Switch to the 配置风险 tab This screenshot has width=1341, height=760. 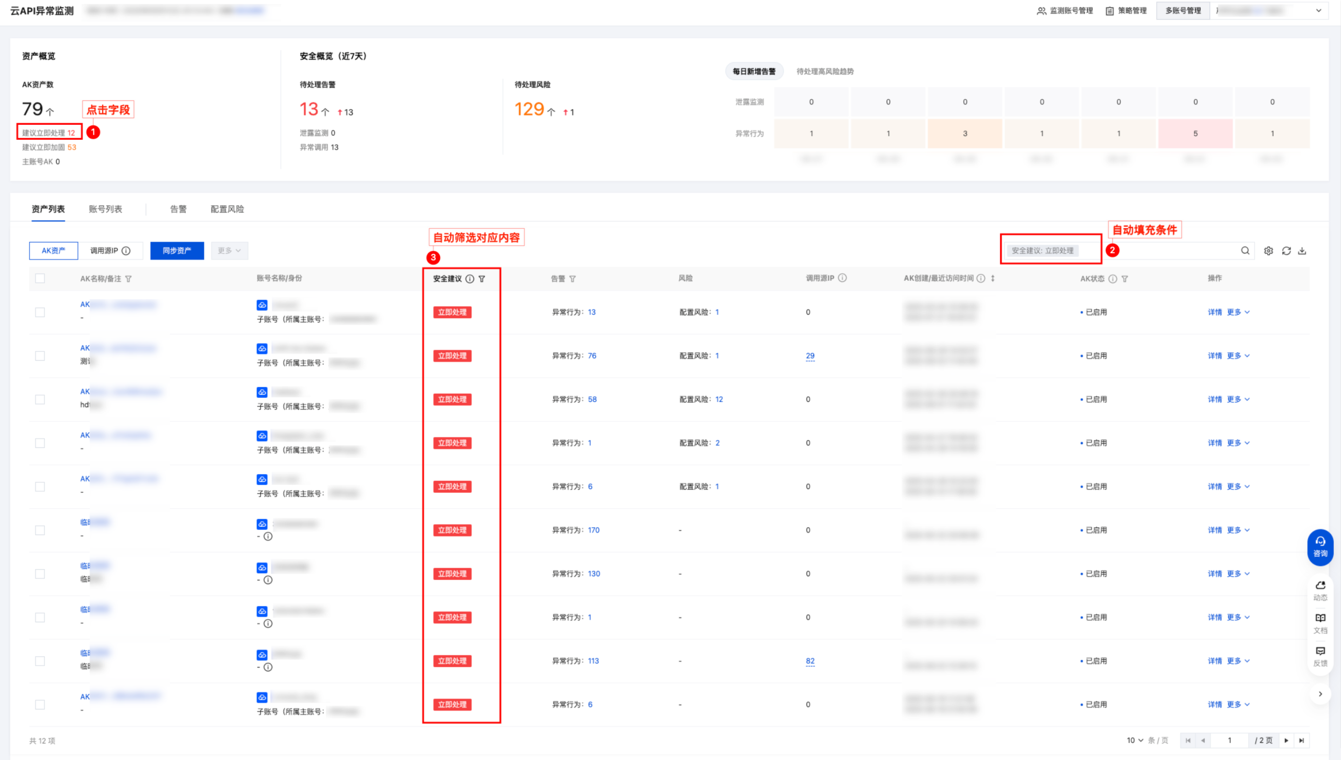point(227,209)
